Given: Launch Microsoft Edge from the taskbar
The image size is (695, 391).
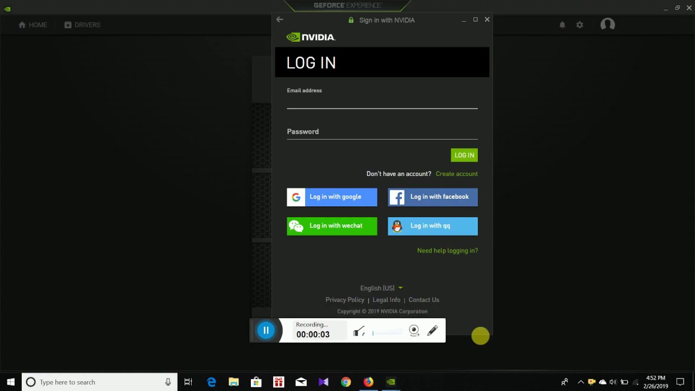Looking at the screenshot, I should point(212,382).
